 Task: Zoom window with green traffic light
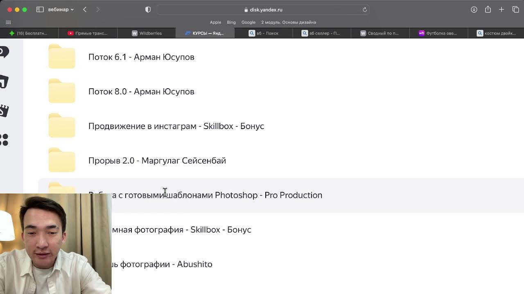25,9
